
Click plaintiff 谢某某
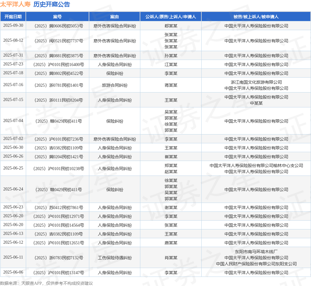pos(171,208)
